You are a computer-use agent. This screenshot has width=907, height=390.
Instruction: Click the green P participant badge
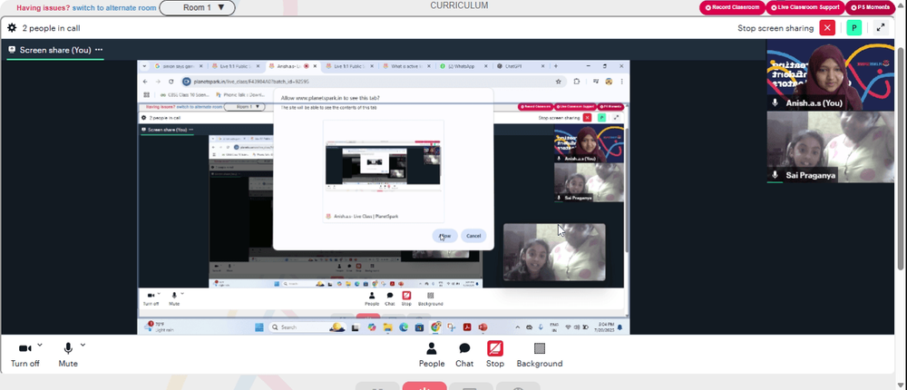click(x=853, y=28)
